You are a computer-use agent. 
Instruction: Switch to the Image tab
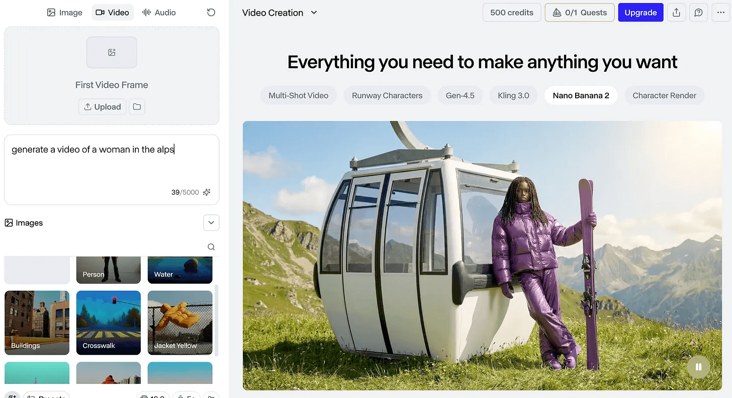(x=65, y=13)
